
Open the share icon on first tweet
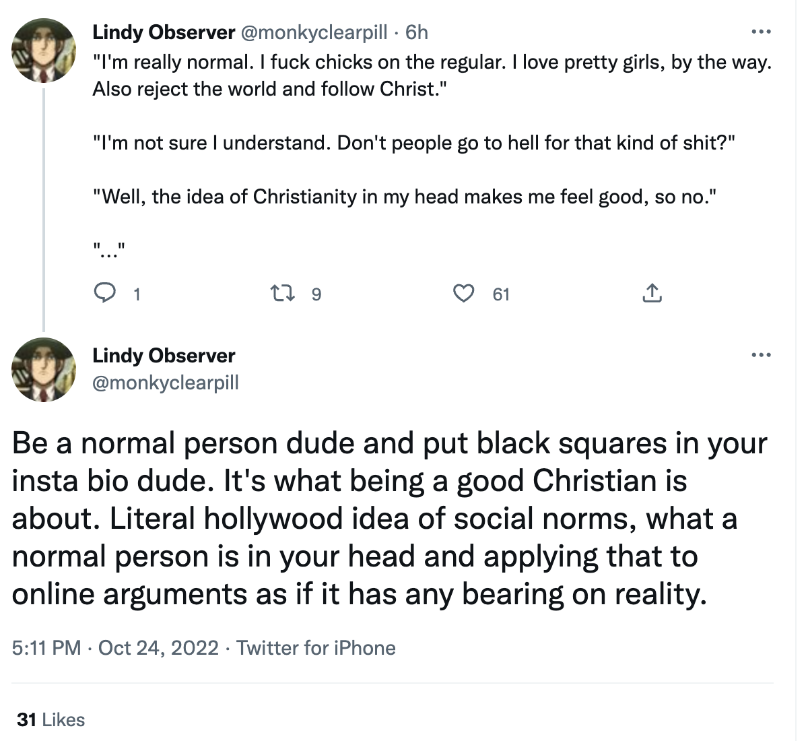pos(652,293)
